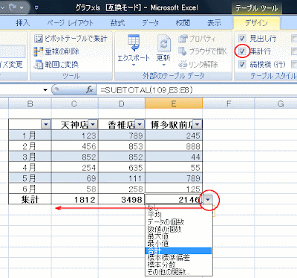Viewport: 297px width, 278px height.
Task: Toggle the header row (見出し行) checkbox
Action: 242,39
